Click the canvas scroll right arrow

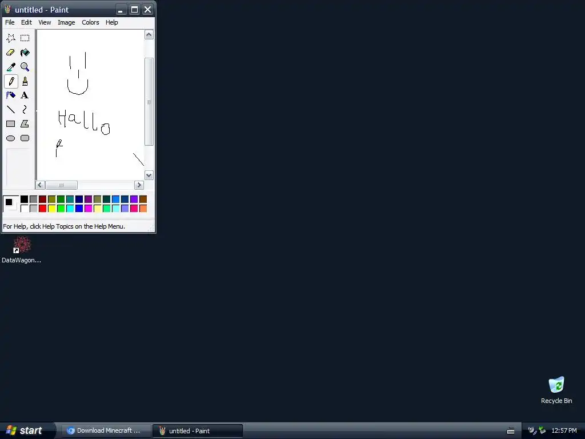click(x=139, y=185)
